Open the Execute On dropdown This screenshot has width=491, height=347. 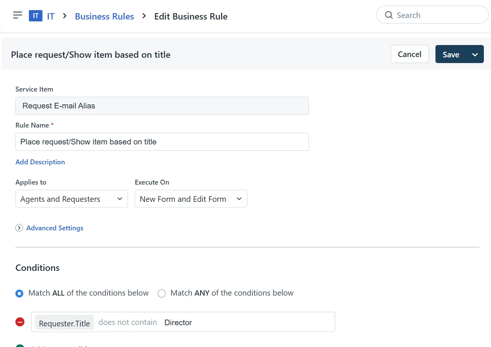[191, 199]
